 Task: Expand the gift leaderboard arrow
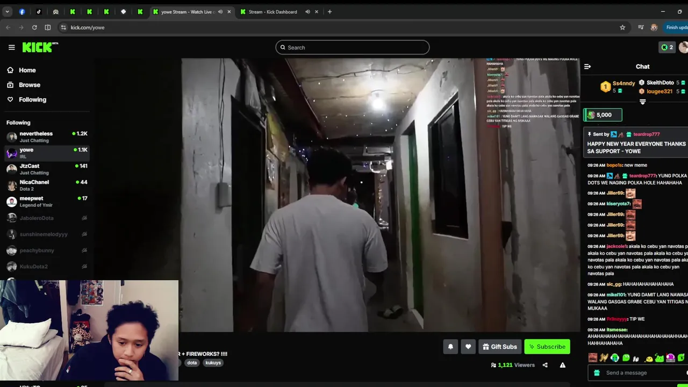(642, 102)
